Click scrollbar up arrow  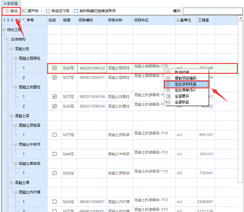(240, 18)
